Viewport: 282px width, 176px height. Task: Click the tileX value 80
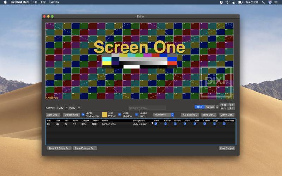tap(49, 124)
